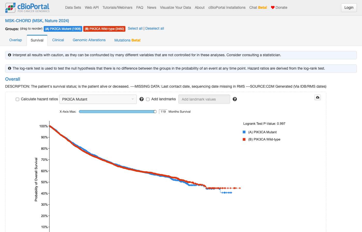
Task: Click the (A) PIK3CA Mutant legend label
Action: (x=262, y=132)
